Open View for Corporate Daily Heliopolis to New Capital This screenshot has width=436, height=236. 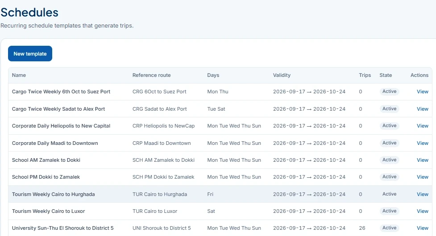coord(422,126)
